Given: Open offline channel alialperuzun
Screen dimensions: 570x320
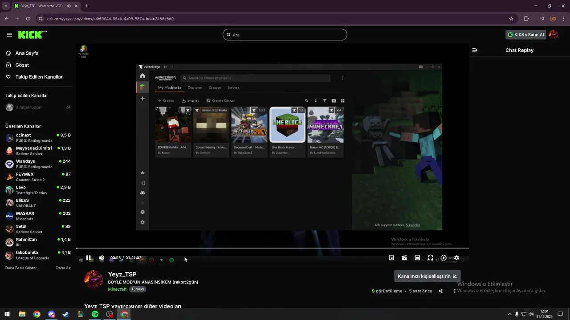Looking at the screenshot, I should 38,107.
